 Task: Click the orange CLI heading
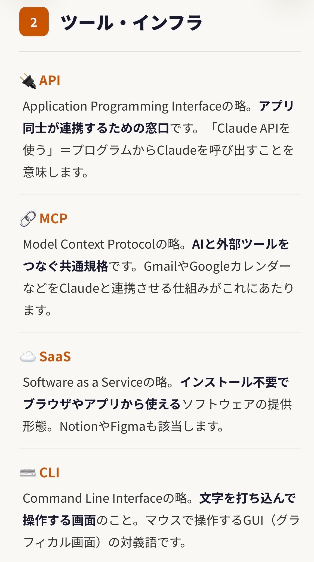click(49, 473)
